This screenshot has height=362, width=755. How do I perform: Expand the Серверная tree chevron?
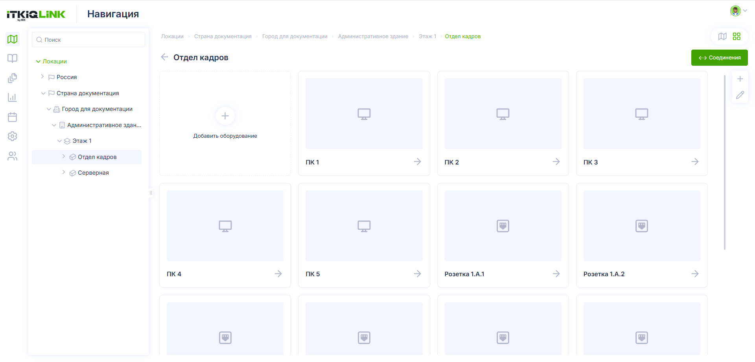point(64,172)
